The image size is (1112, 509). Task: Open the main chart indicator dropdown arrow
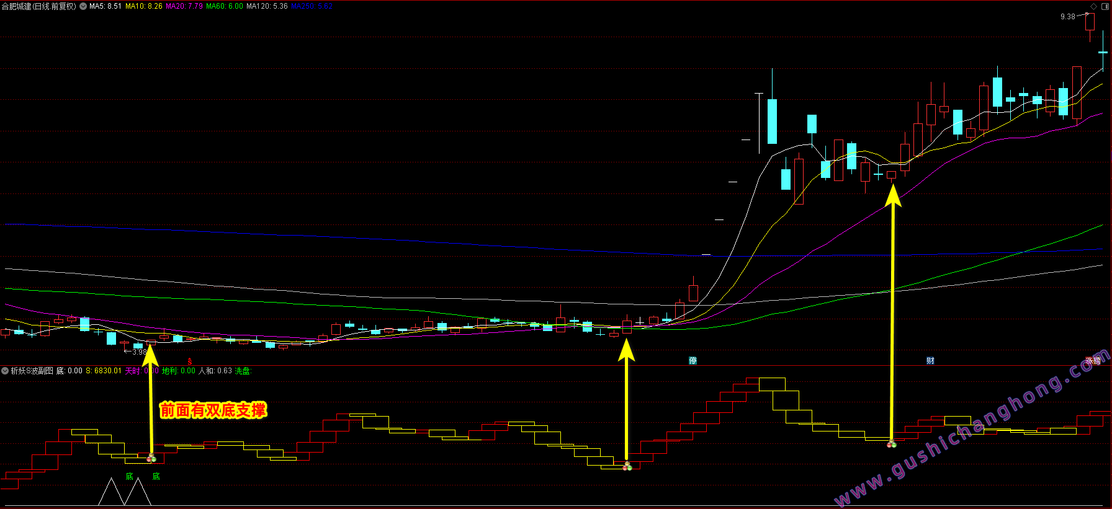pos(83,6)
